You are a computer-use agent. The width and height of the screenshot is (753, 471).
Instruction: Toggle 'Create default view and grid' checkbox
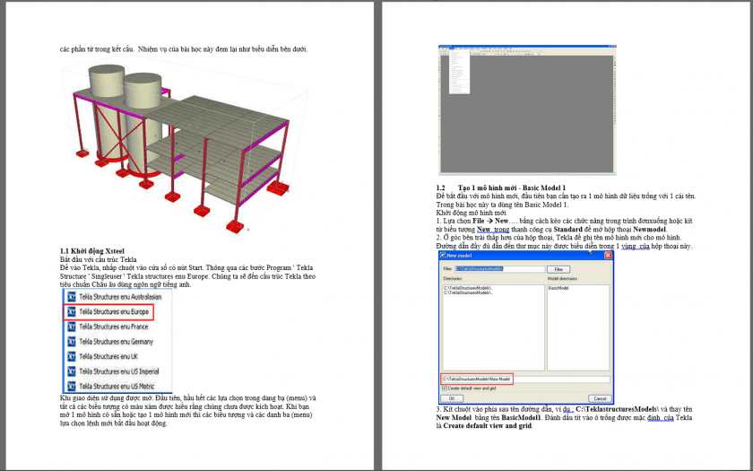click(445, 388)
